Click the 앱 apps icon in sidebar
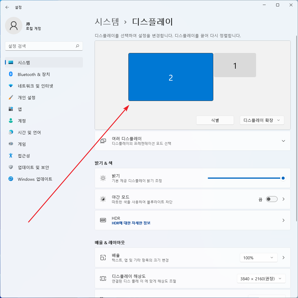This screenshot has width=298, height=298. [x=11, y=109]
